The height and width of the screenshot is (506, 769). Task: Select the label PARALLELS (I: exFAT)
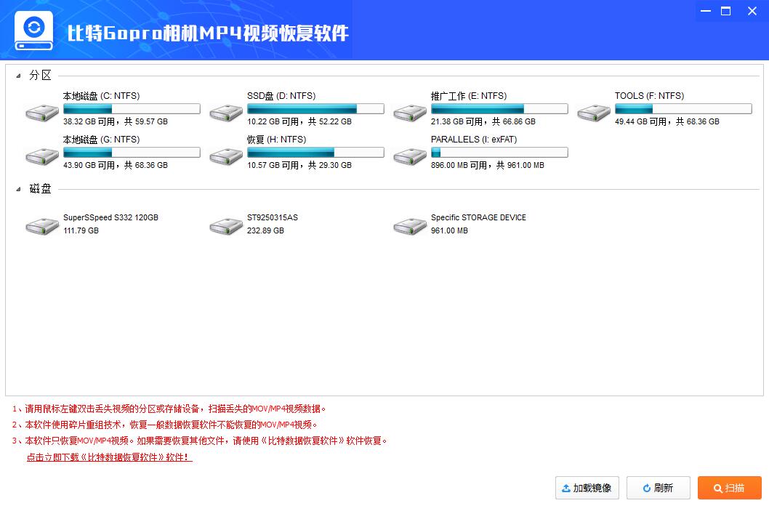474,140
